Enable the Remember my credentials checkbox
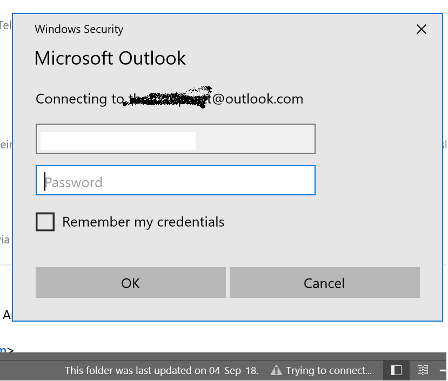The width and height of the screenshot is (448, 381). [45, 222]
